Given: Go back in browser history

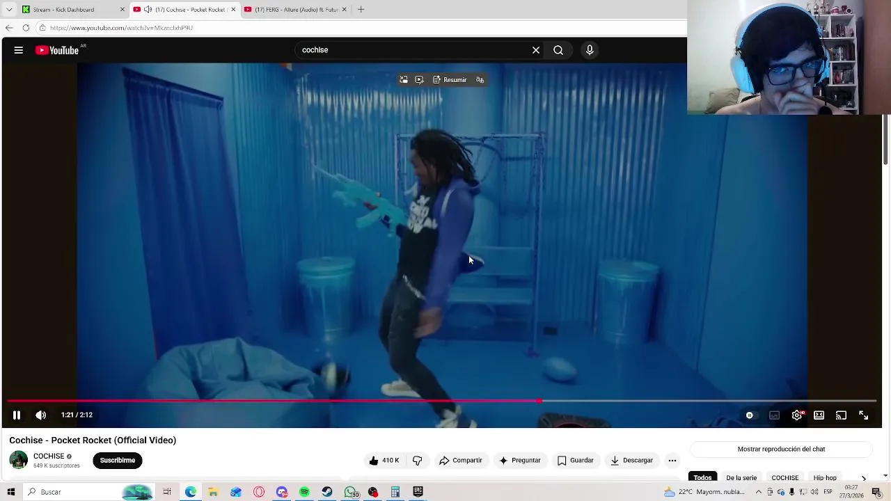Looking at the screenshot, I should 9,28.
